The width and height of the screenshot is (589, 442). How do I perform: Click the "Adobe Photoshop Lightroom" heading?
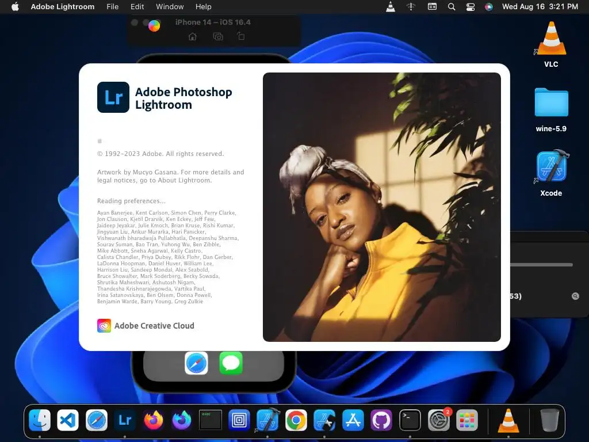coord(183,98)
